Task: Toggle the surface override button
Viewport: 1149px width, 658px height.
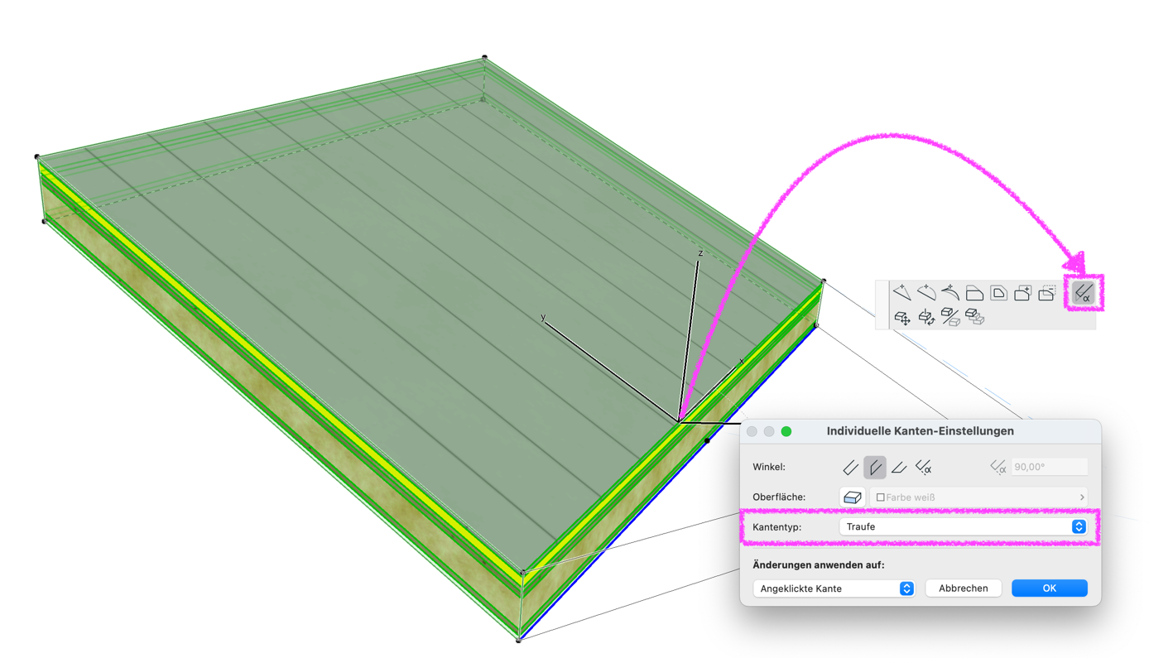Action: coord(852,497)
